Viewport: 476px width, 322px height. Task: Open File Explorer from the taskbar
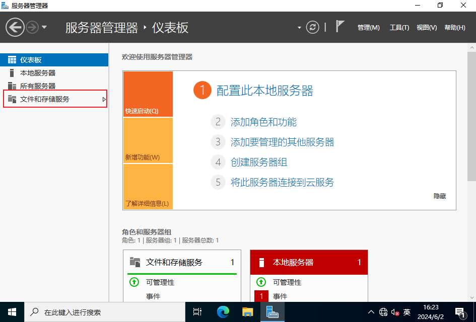coord(247,312)
